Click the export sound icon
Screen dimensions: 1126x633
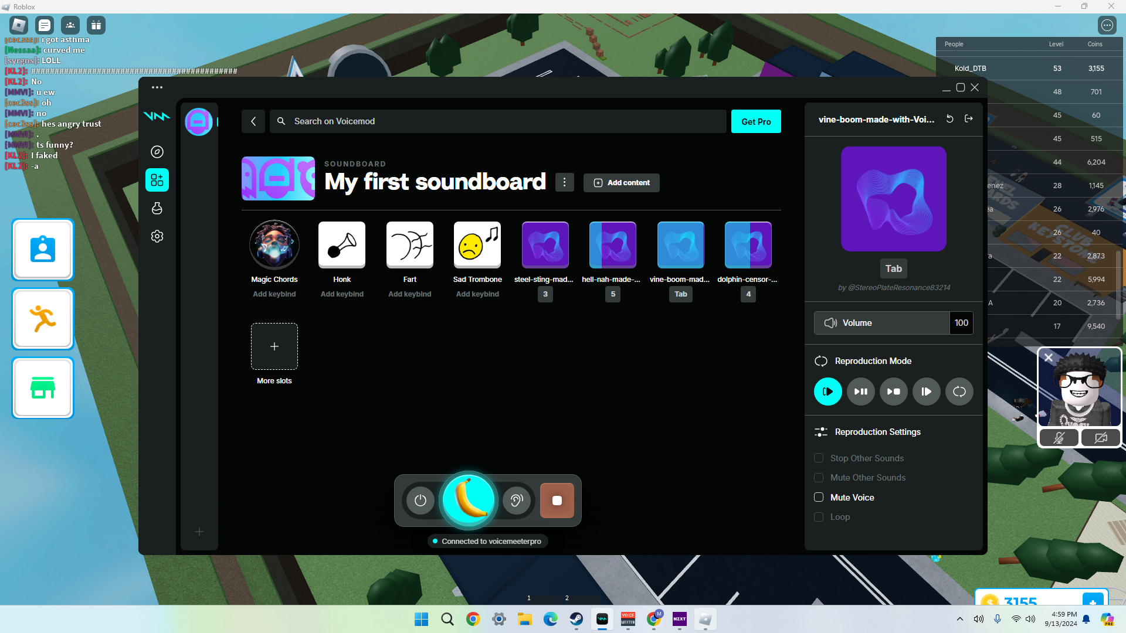[x=969, y=119]
